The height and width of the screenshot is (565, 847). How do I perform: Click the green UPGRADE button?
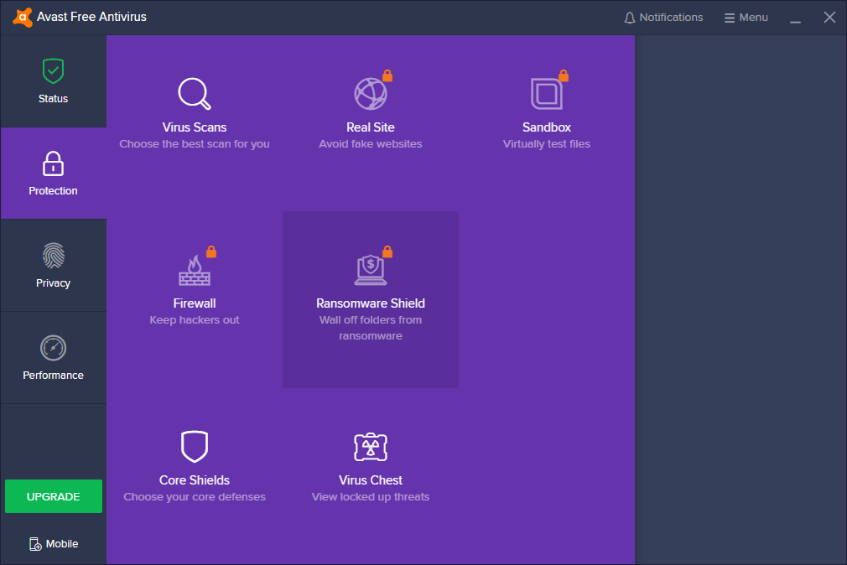(x=54, y=496)
